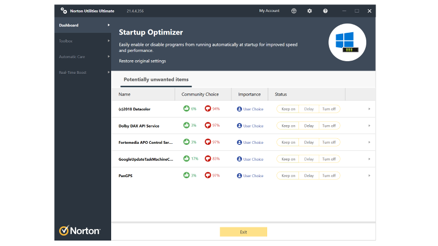This screenshot has height=246, width=438.
Task: Set PanGPS to Turn off
Action: pos(329,175)
